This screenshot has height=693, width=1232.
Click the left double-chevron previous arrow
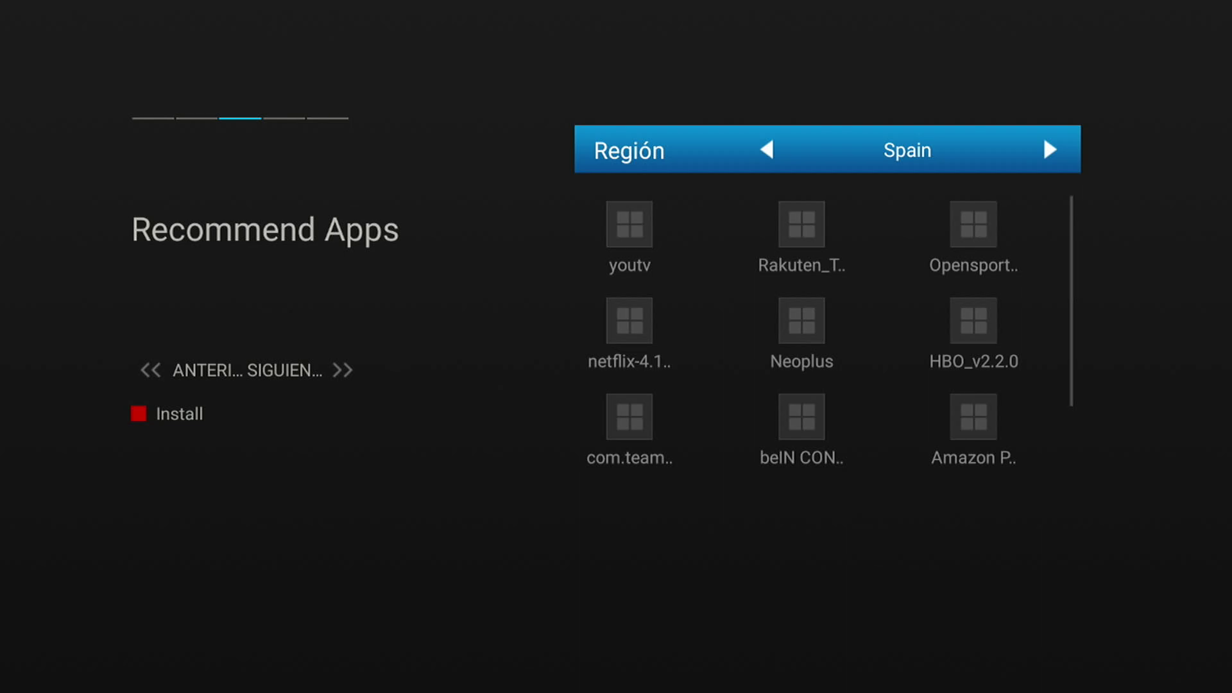point(150,370)
